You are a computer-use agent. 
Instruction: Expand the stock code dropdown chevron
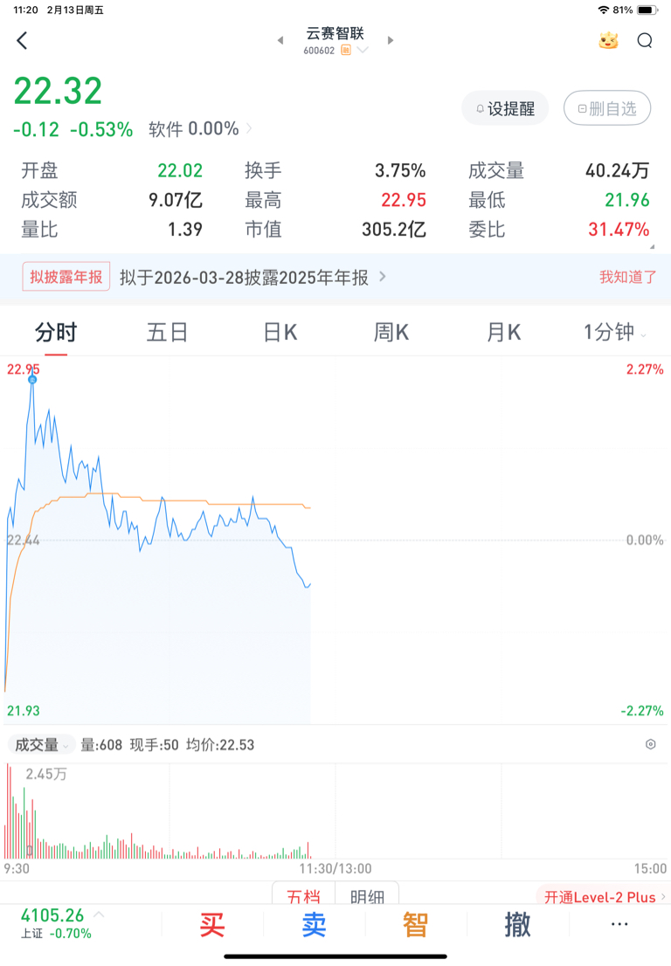[x=363, y=50]
